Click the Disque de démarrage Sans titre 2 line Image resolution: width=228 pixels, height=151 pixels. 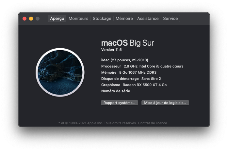pos(131,79)
